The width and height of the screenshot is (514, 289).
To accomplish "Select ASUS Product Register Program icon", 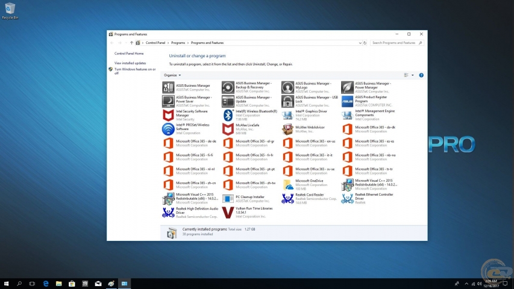I will tap(347, 101).
